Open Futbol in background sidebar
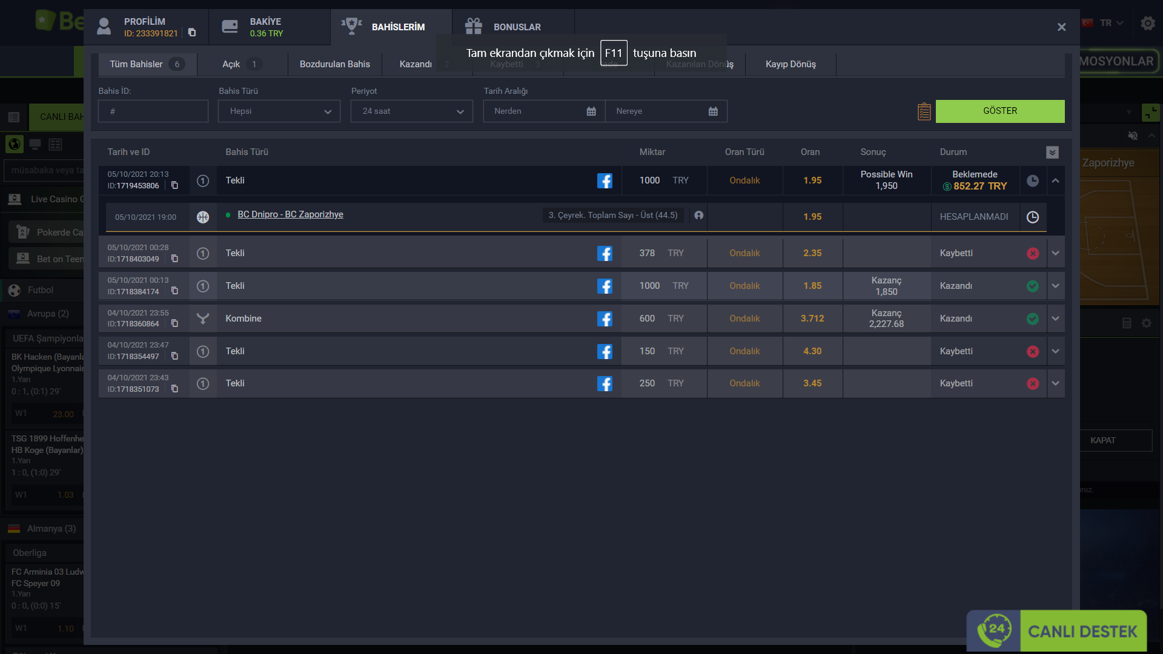Image resolution: width=1163 pixels, height=654 pixels. [x=41, y=290]
